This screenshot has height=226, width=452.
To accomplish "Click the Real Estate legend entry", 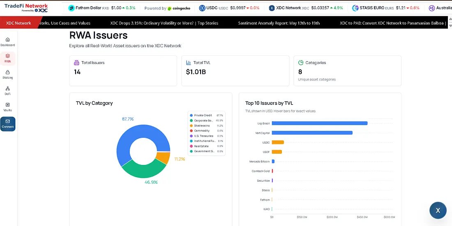I will 206,146.
